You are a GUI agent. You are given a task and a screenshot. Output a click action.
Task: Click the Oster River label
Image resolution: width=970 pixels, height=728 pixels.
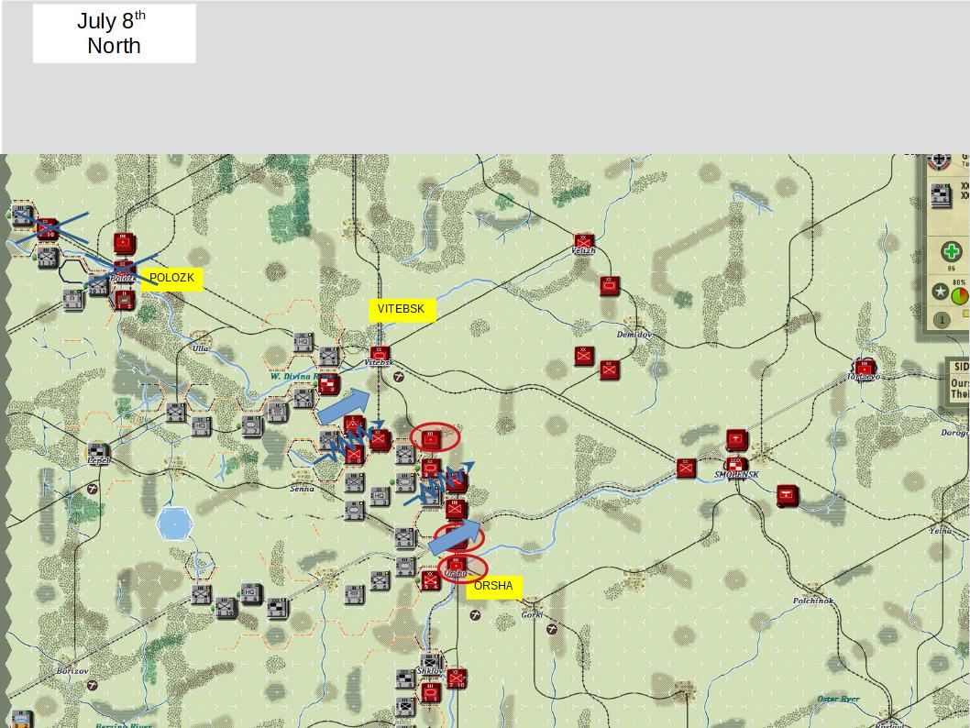click(838, 699)
